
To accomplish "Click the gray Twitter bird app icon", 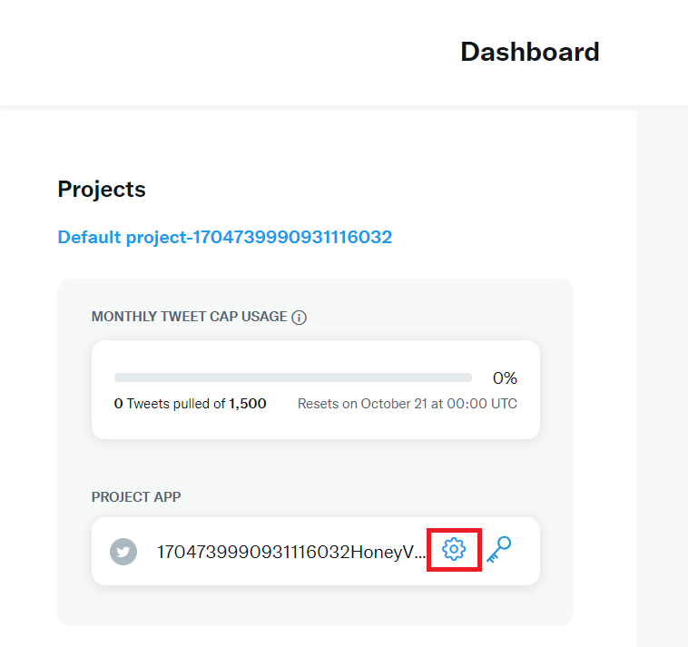I will (x=123, y=552).
